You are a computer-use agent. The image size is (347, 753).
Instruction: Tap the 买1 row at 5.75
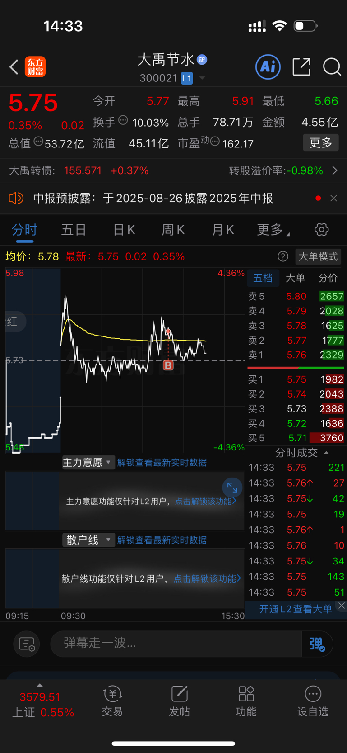point(296,379)
